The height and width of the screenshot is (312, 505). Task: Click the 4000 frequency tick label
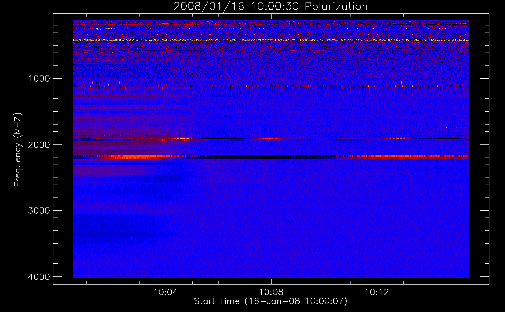point(39,277)
